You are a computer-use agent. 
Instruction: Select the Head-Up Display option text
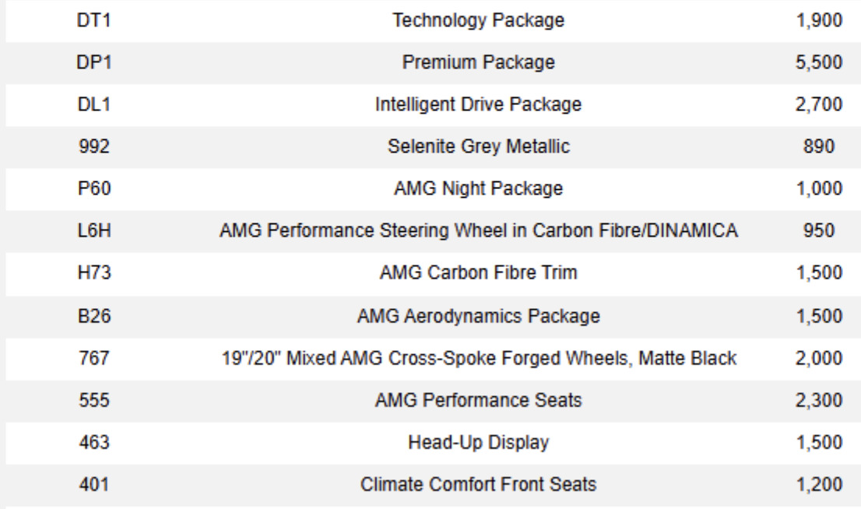[479, 443]
